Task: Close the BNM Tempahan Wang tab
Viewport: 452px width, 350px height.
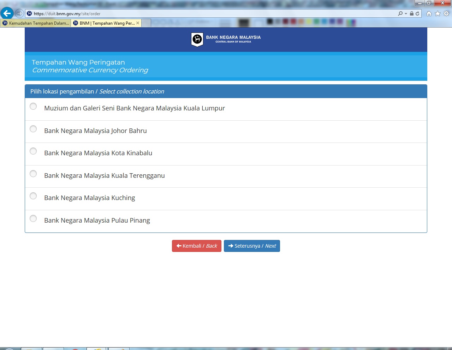Action: tap(138, 23)
